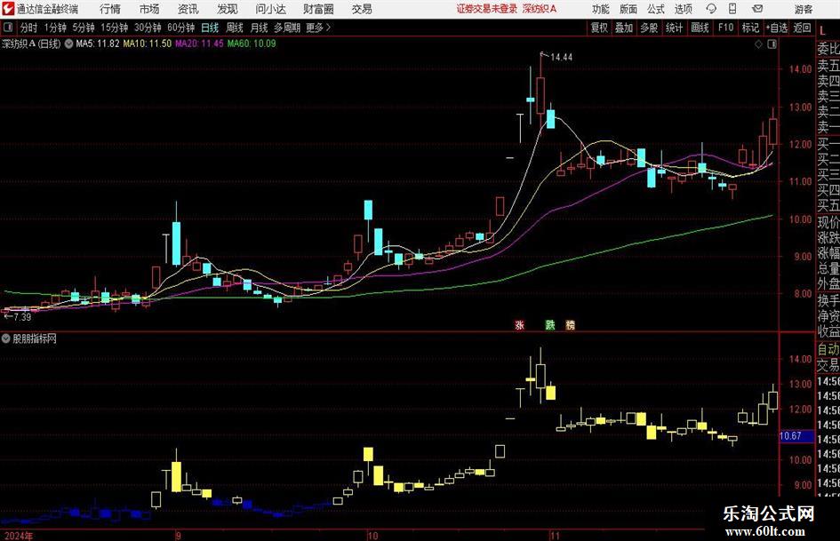Open the 行情 menu
840x541 pixels.
110,9
